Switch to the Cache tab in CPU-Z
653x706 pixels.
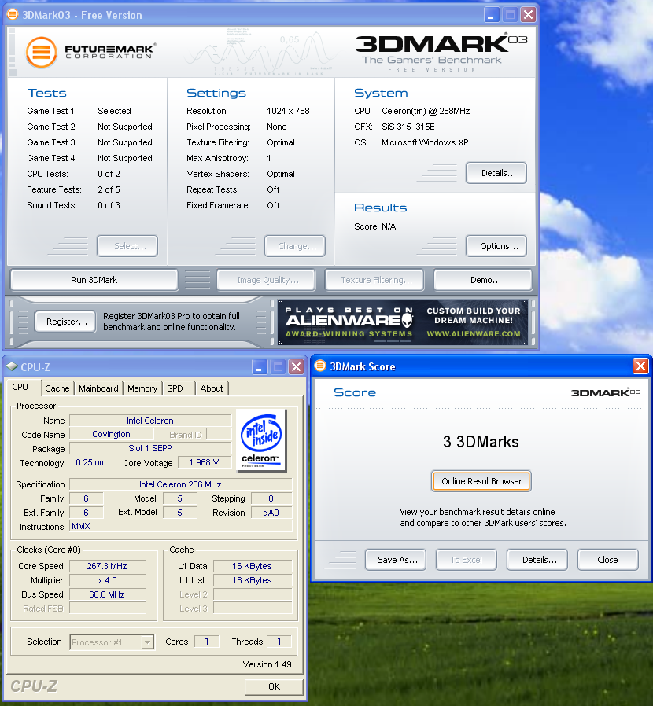[57, 388]
